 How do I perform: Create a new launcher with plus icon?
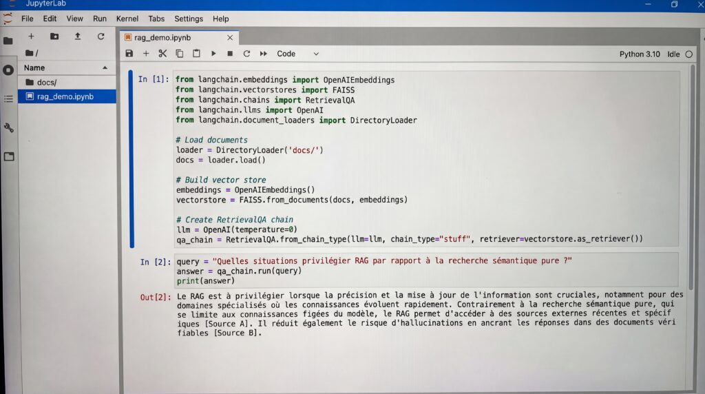click(31, 36)
